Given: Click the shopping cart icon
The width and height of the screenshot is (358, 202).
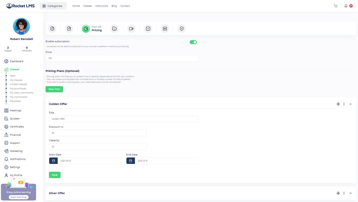Looking at the screenshot, I should tap(336, 6).
